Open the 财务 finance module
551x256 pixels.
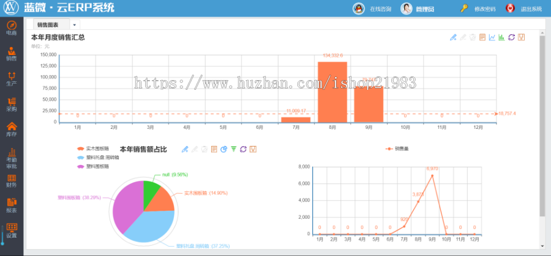point(11,180)
